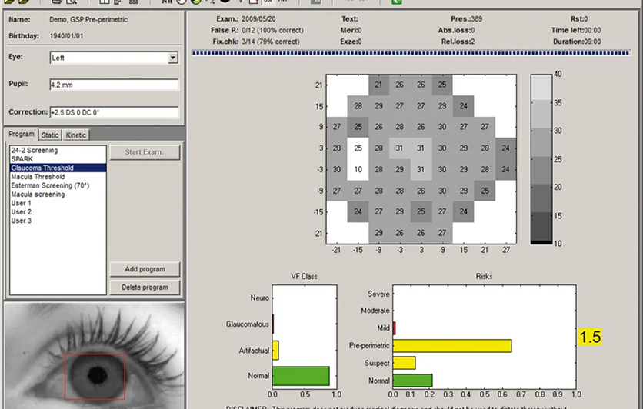Click the Delete program button
Image resolution: width=643 pixels, height=409 pixels.
pyautogui.click(x=145, y=288)
